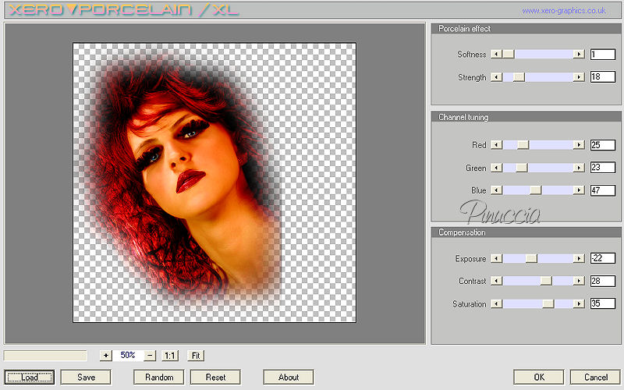The image size is (624, 390).
Task: Click Saturation slider left arrow
Action: [x=496, y=304]
